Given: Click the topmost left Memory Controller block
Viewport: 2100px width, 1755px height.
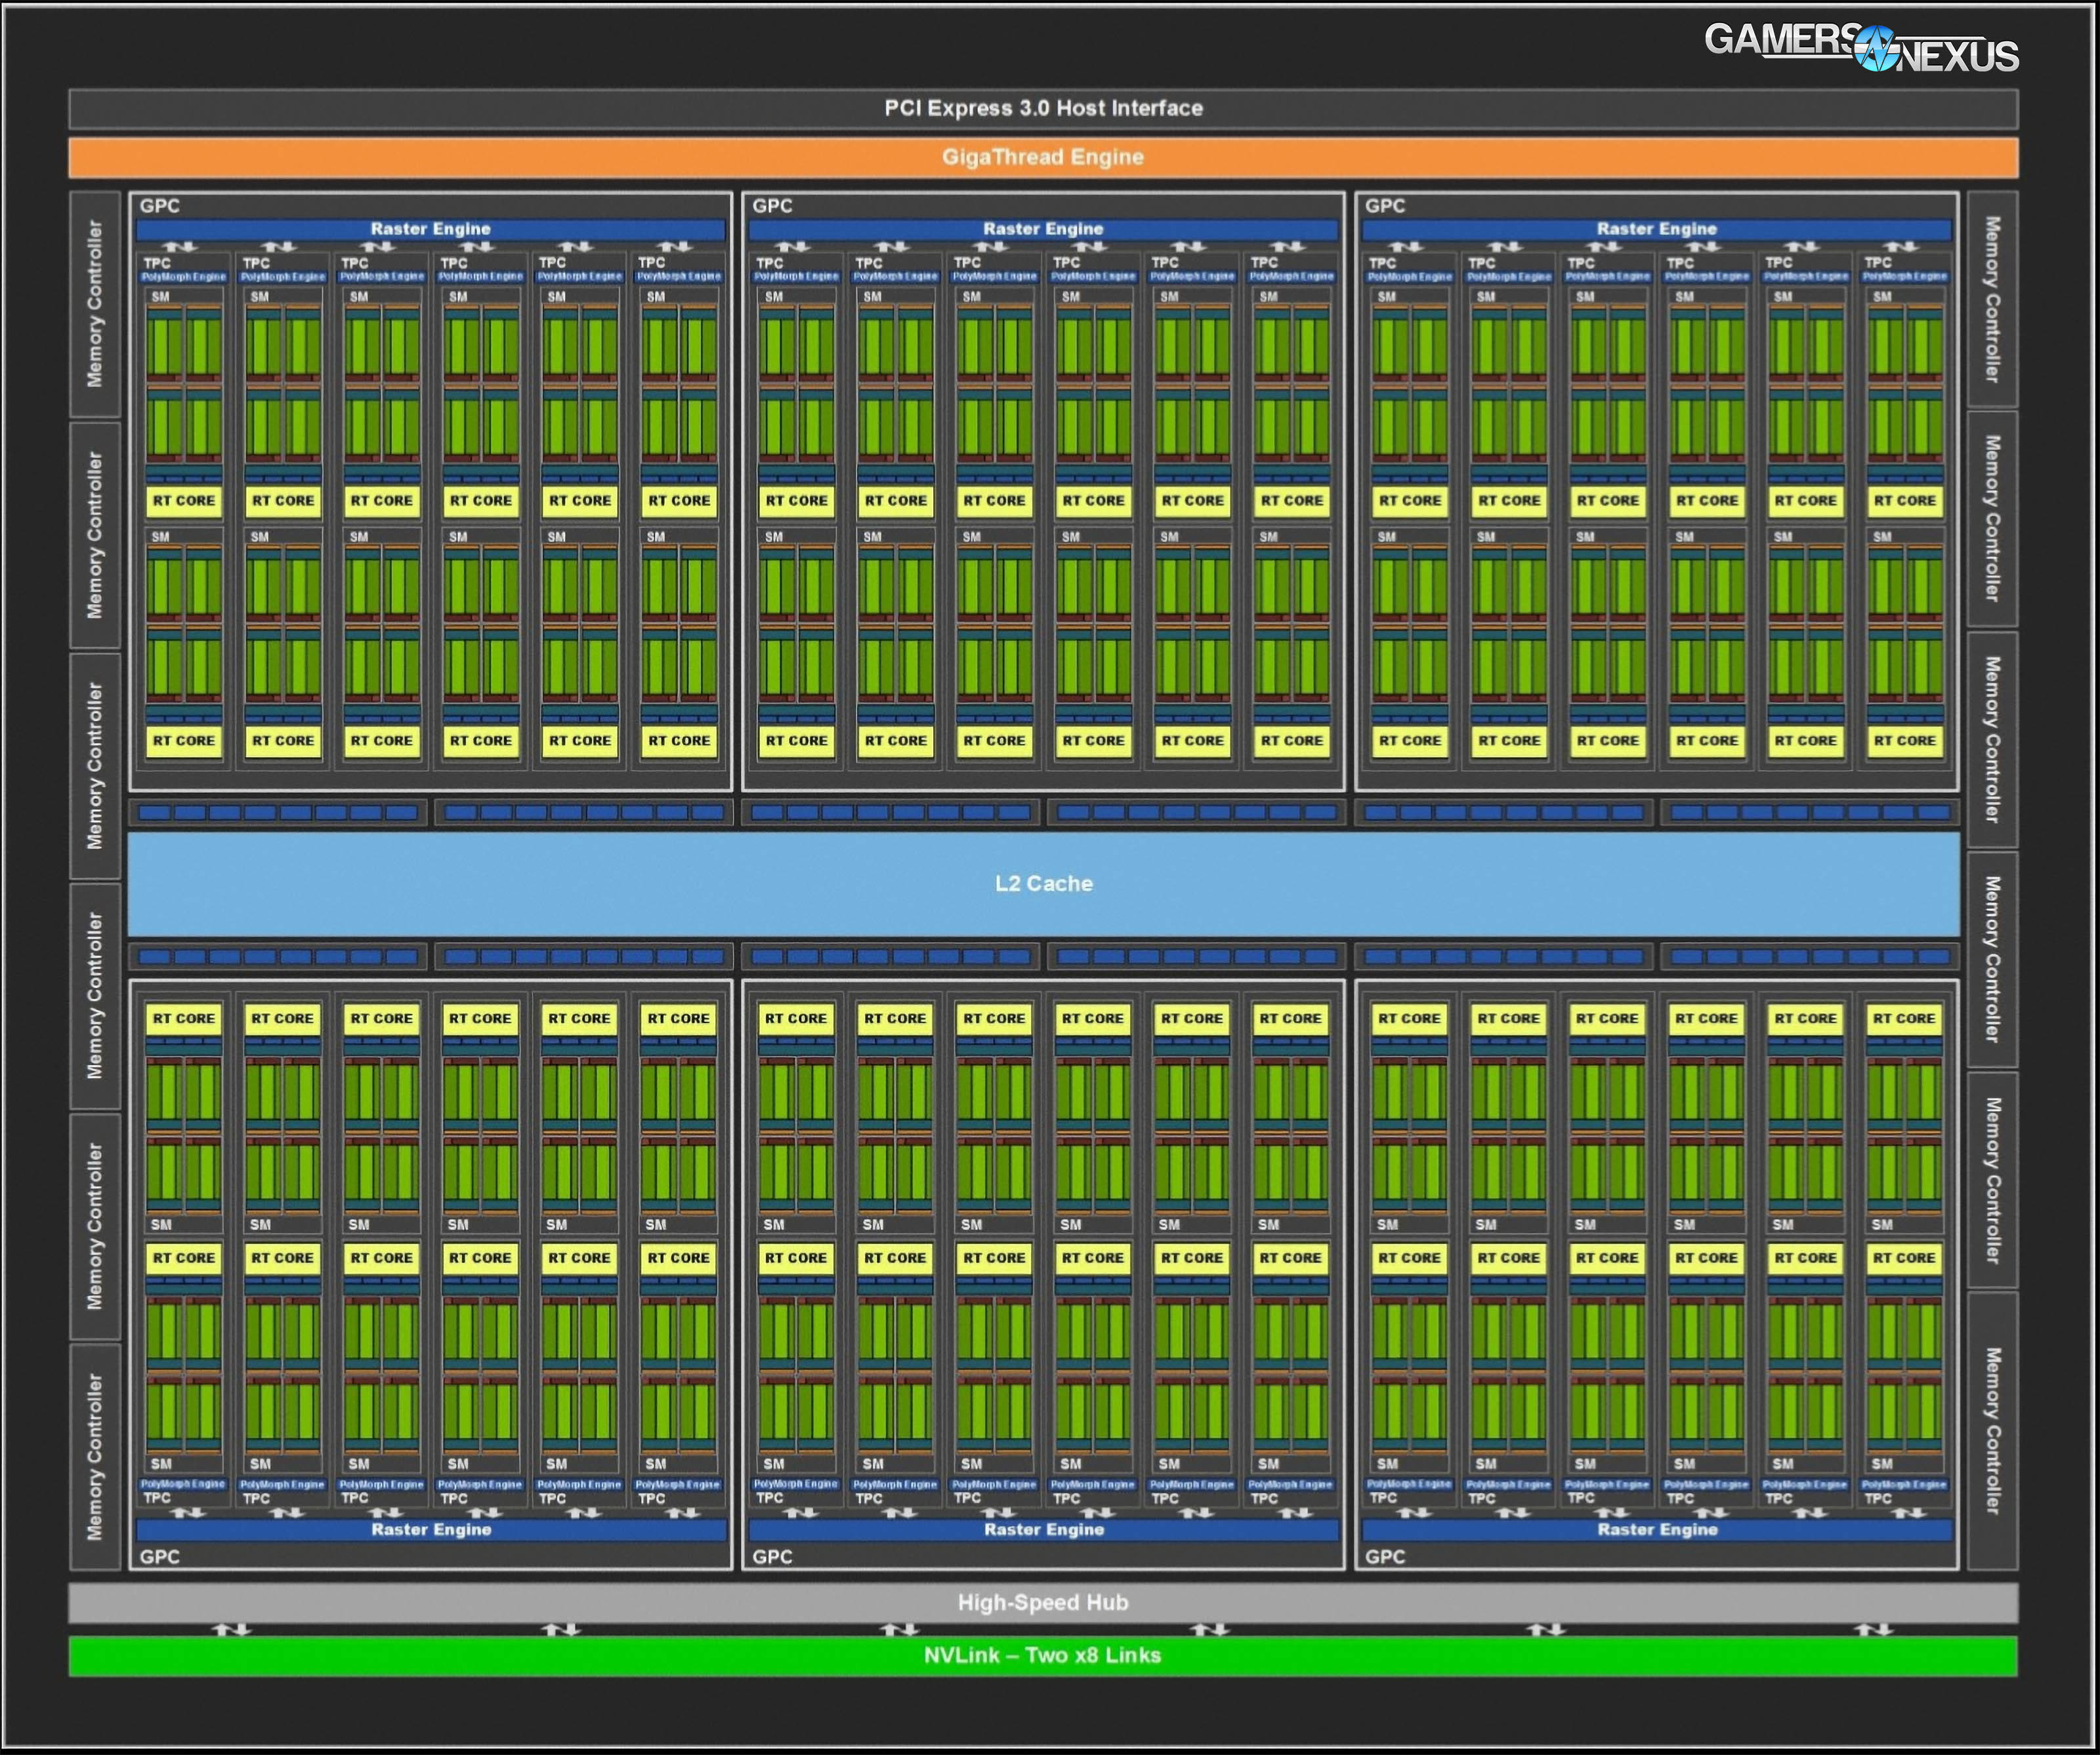Looking at the screenshot, I should tap(95, 304).
